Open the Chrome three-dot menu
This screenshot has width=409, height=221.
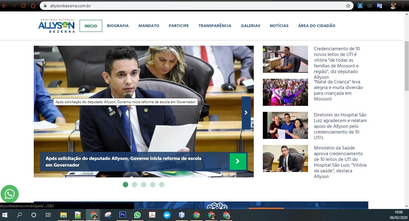403,6
